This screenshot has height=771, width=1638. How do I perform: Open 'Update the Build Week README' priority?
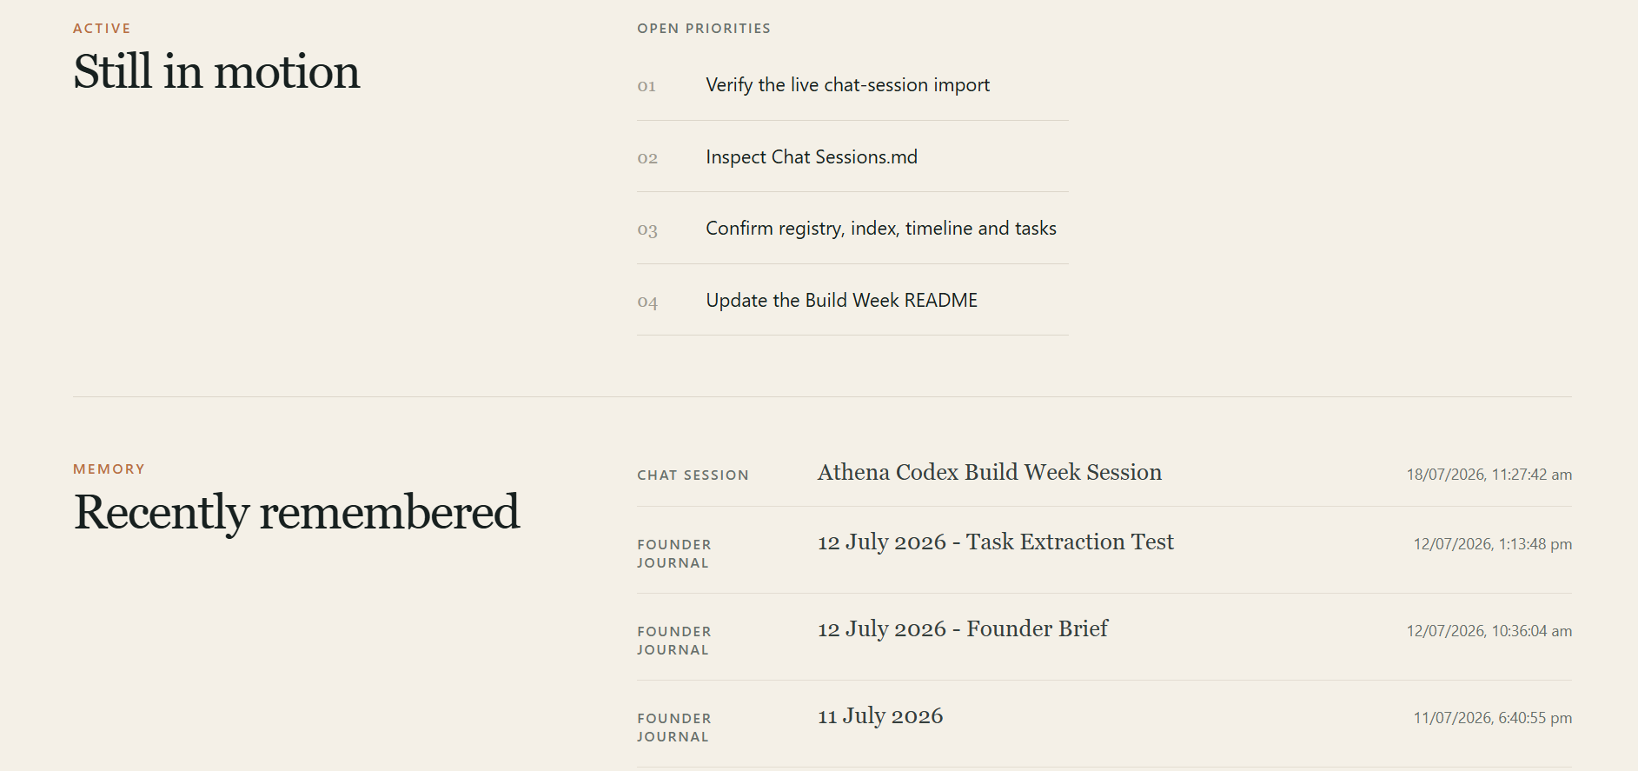(x=841, y=301)
